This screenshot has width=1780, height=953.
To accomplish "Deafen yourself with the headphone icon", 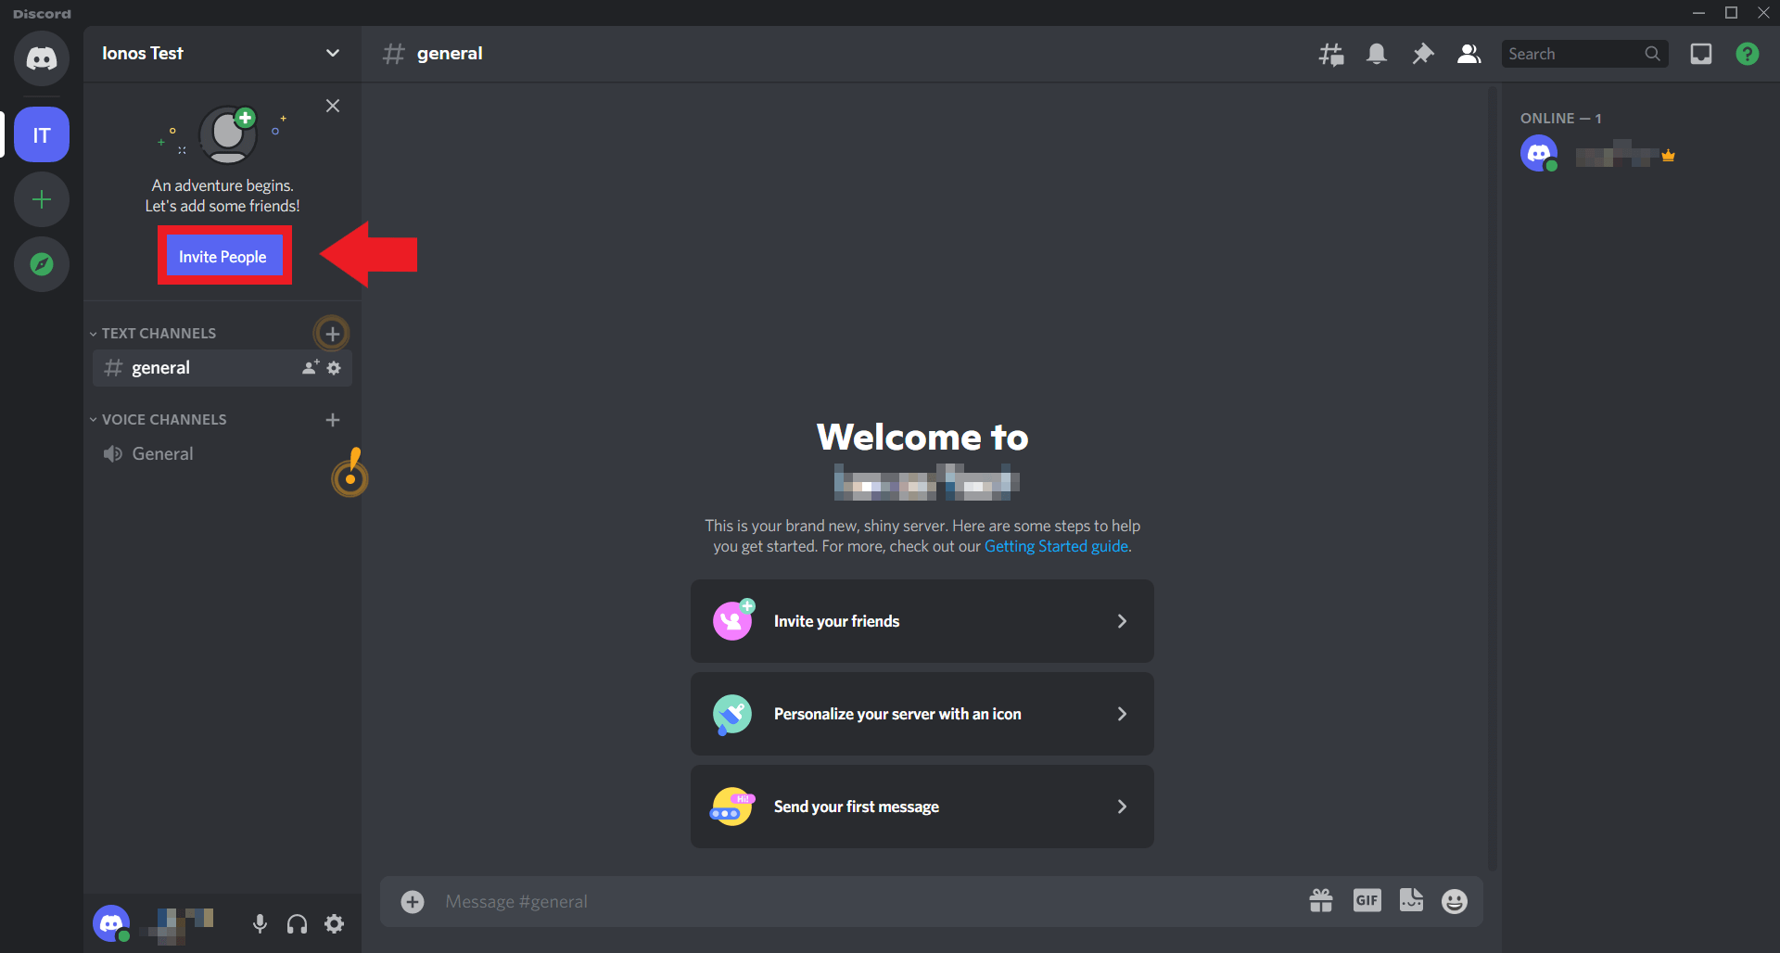I will 297,923.
